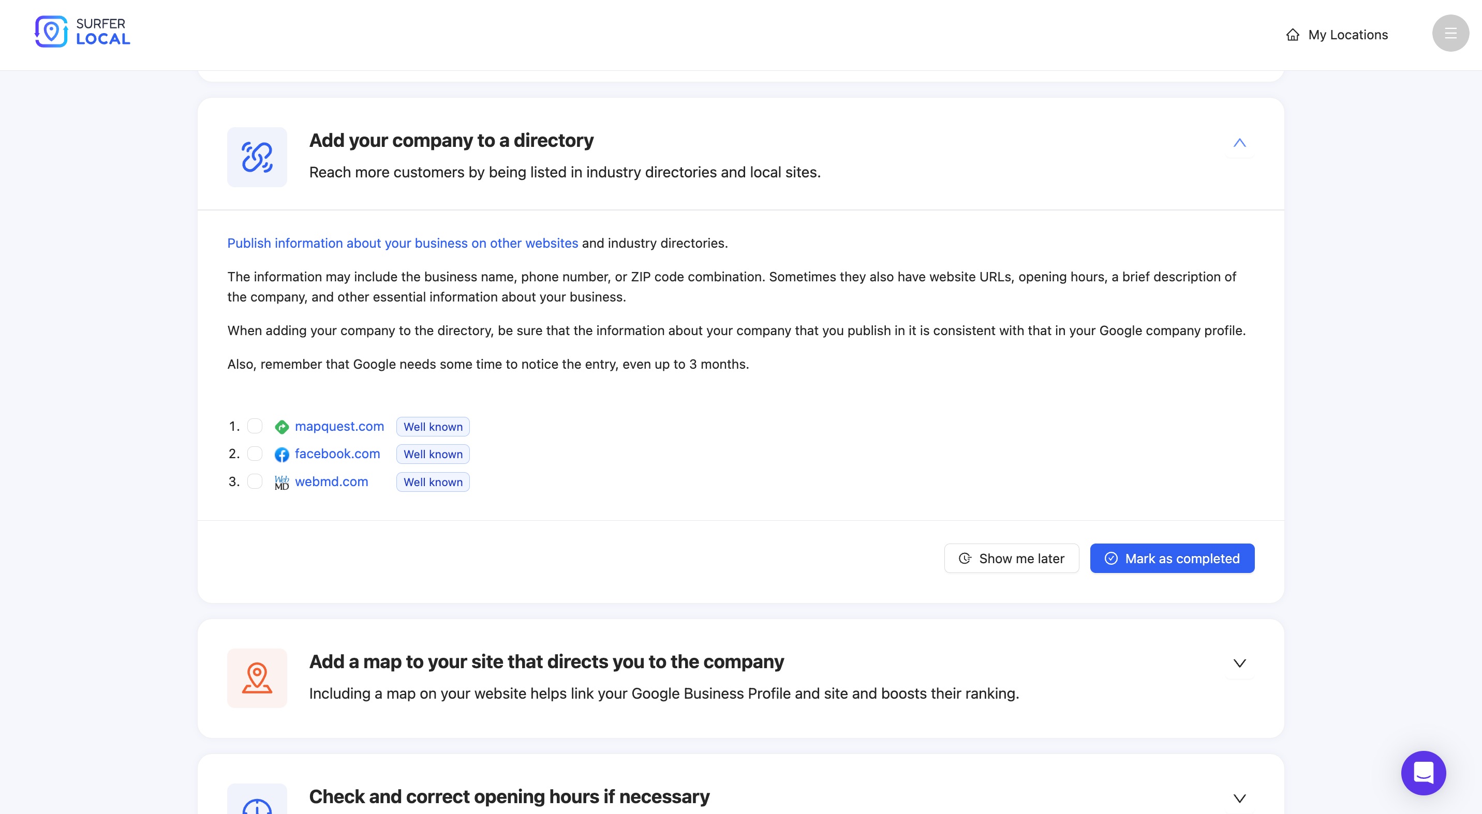This screenshot has height=814, width=1482.
Task: Open the webmd.com link
Action: [x=331, y=482]
